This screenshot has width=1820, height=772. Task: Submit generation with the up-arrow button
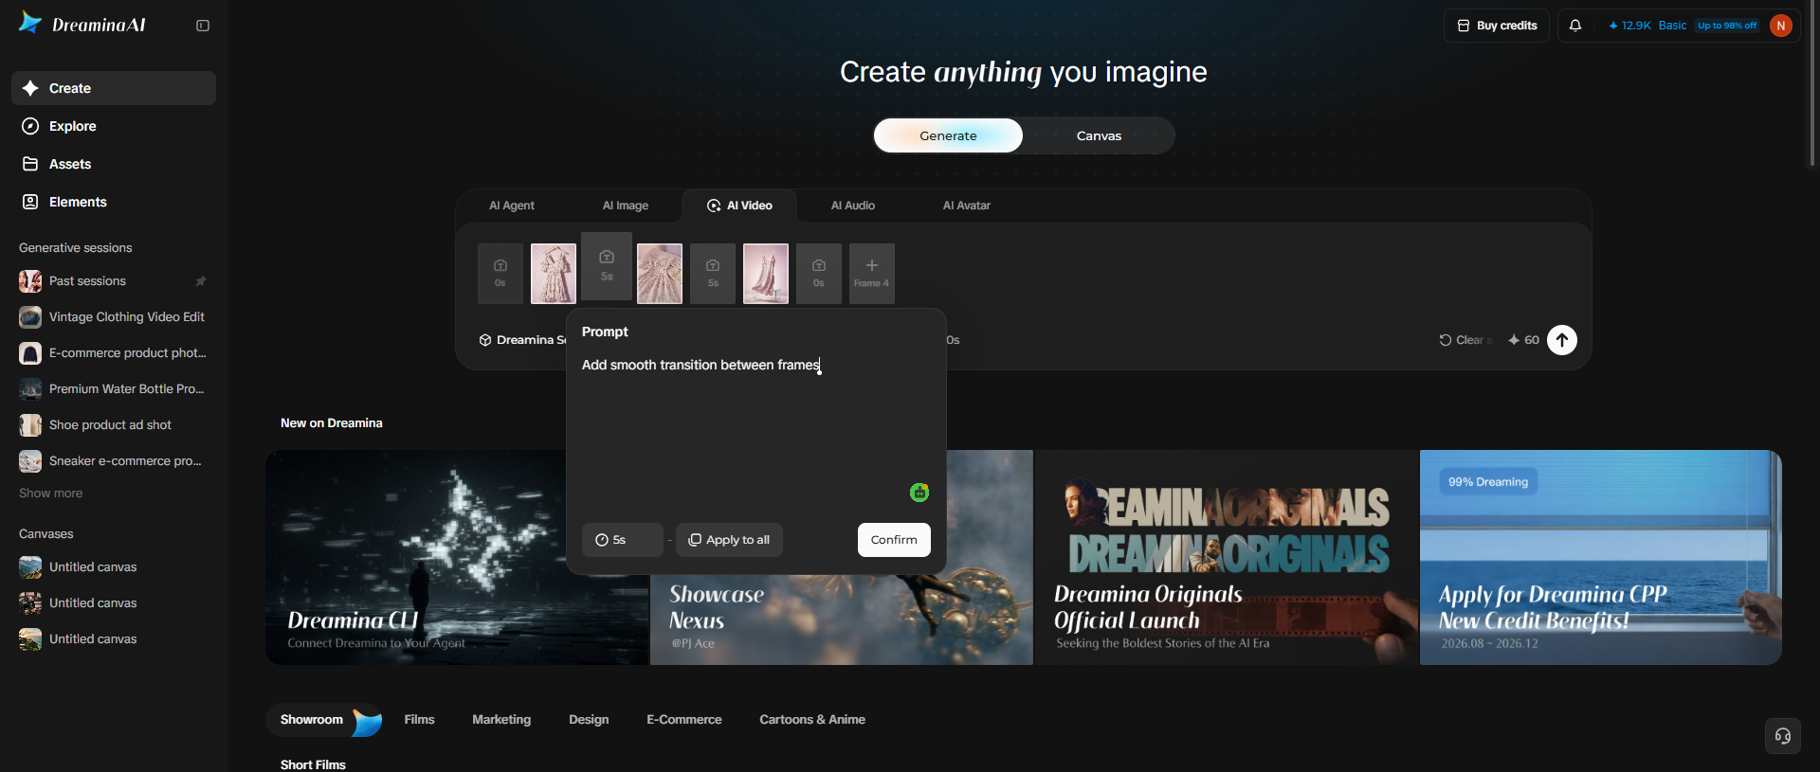1562,340
